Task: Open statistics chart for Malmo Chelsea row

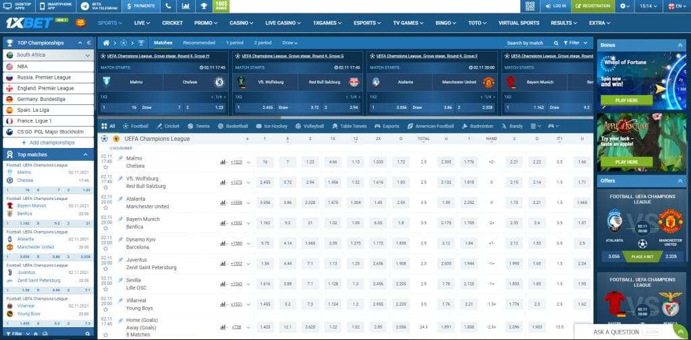Action: pos(223,162)
